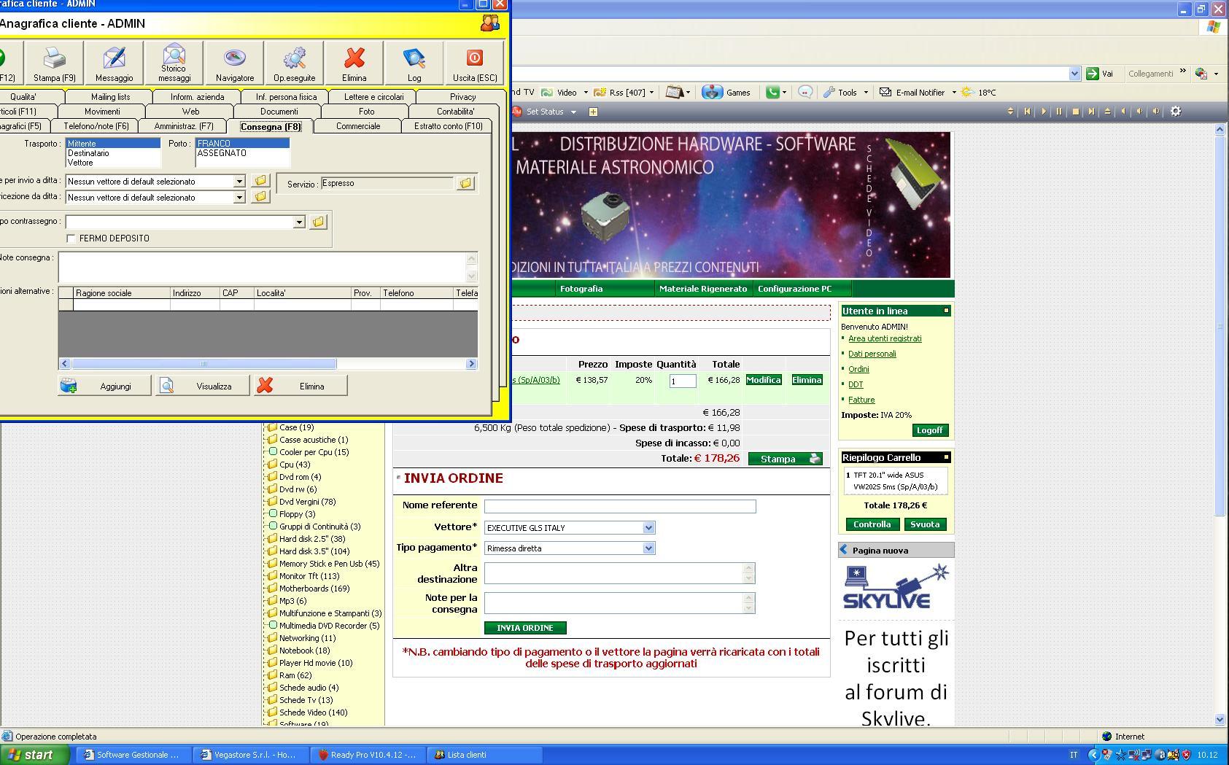Click the Games joystick icon in the browser toolbar

tap(712, 92)
